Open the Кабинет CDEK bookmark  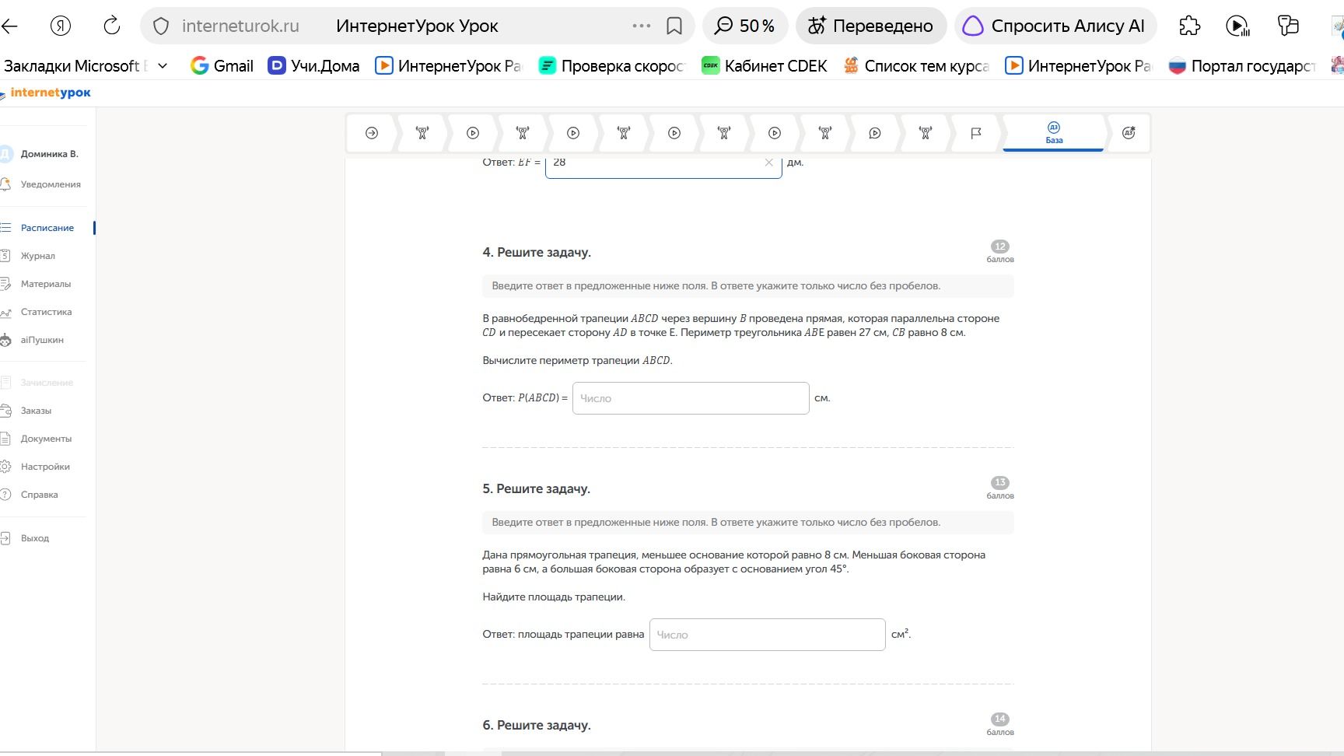point(765,66)
